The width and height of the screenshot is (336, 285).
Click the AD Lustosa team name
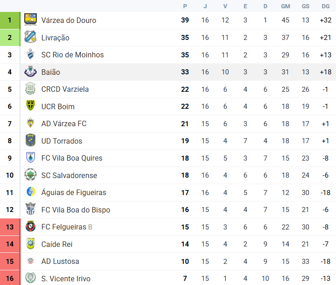[60, 262]
